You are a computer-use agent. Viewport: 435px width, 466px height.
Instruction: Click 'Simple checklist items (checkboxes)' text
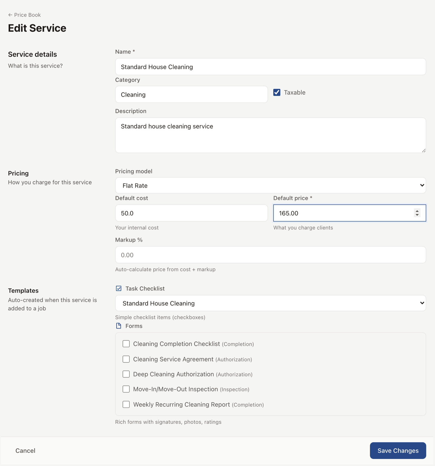160,317
